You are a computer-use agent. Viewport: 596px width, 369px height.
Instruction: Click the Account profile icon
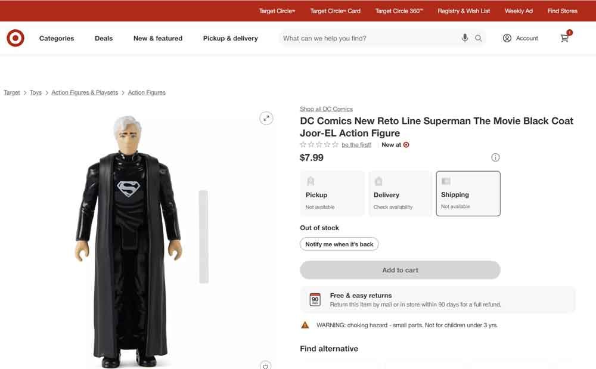click(507, 38)
